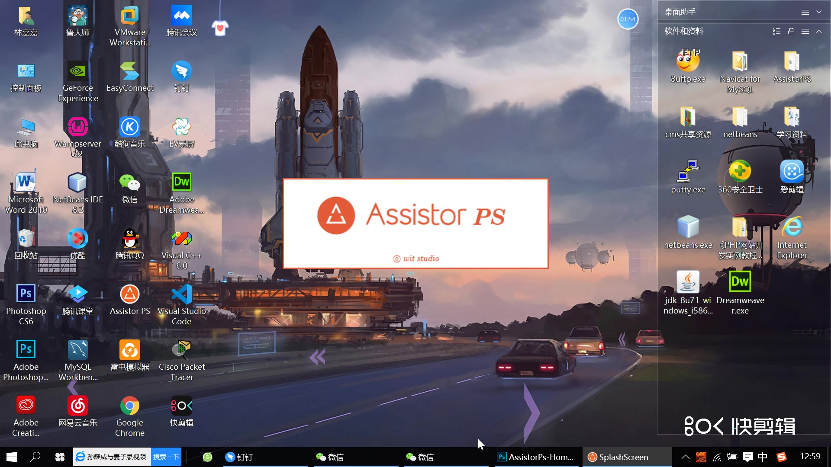Click the wit studio link in splash

(416, 259)
